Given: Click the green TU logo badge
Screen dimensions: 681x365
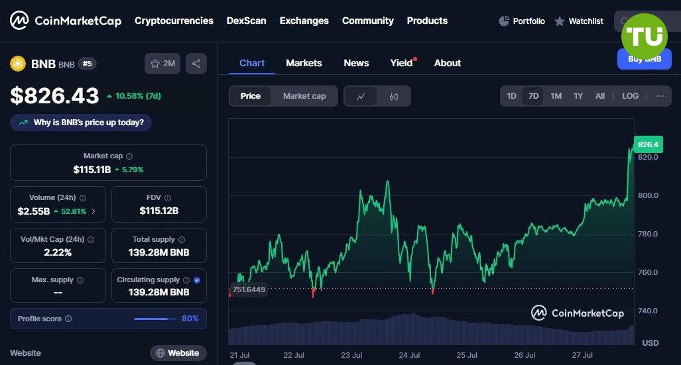Looking at the screenshot, I should coord(644,36).
